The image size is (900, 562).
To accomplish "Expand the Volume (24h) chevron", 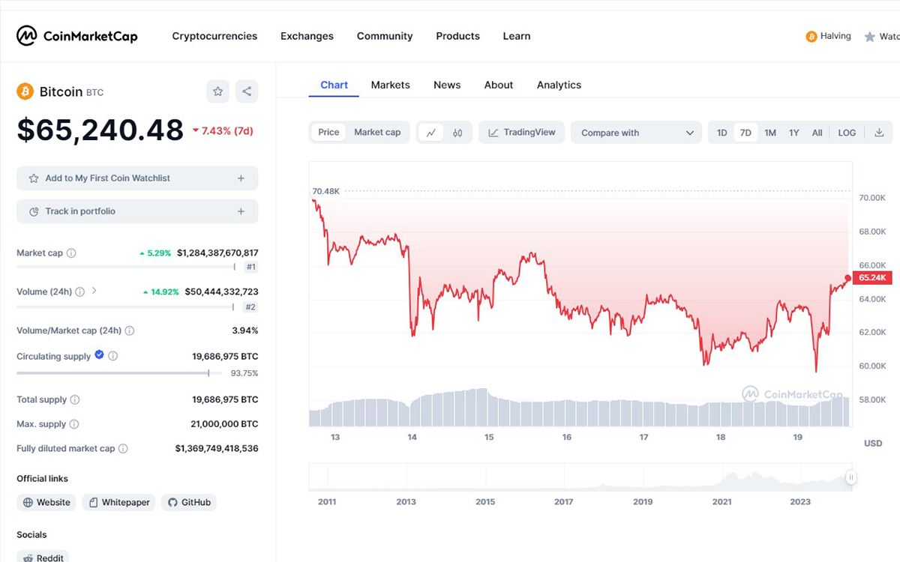I will (94, 291).
